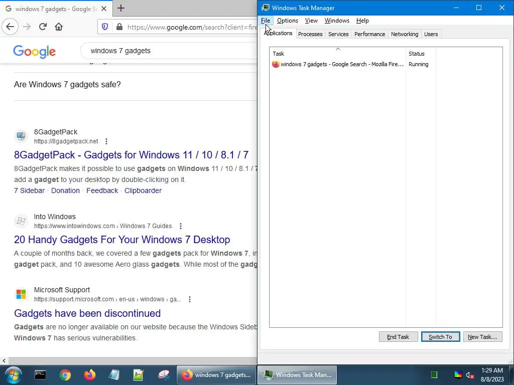Close the windows 7 gadgets Firefox tab
514x385 pixels.
[104, 9]
